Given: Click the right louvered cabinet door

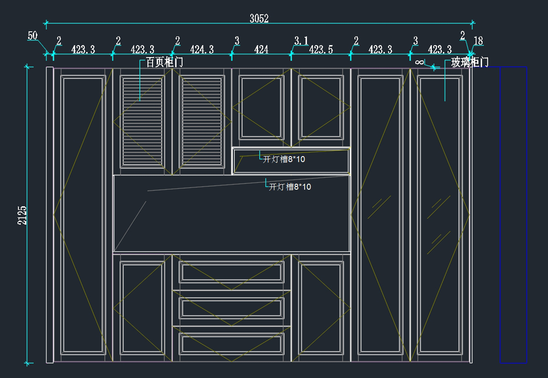Looking at the screenshot, I should 201,121.
